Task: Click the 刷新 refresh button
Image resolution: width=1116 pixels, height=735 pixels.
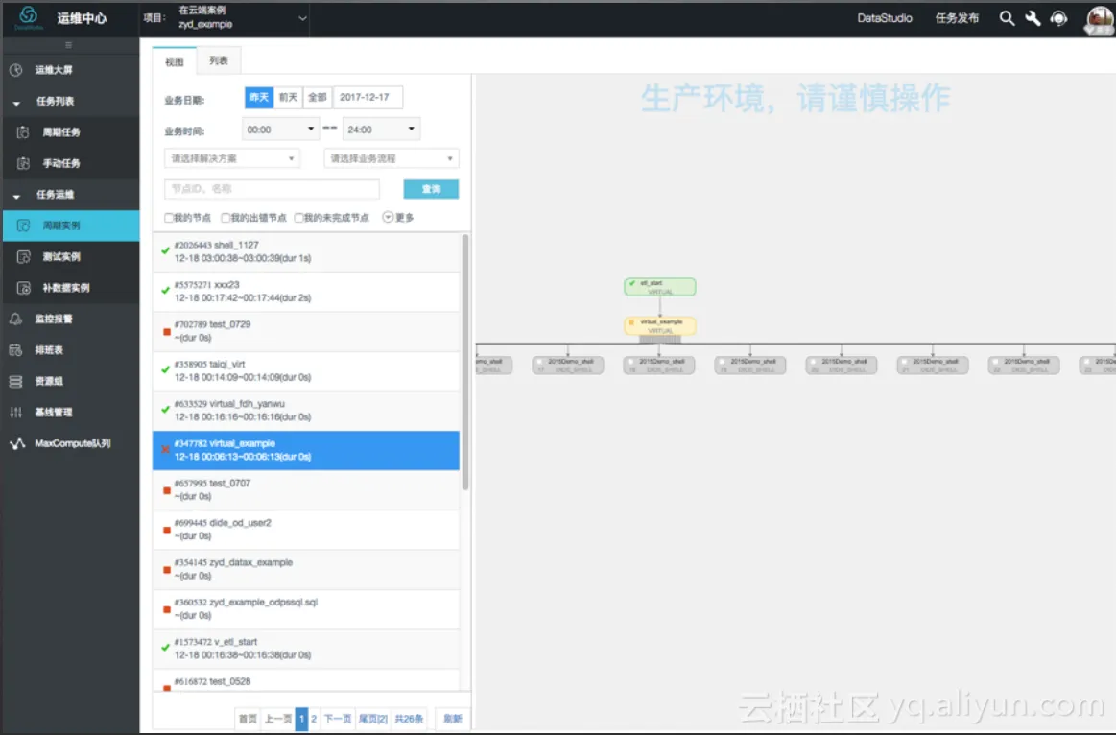Action: (453, 719)
